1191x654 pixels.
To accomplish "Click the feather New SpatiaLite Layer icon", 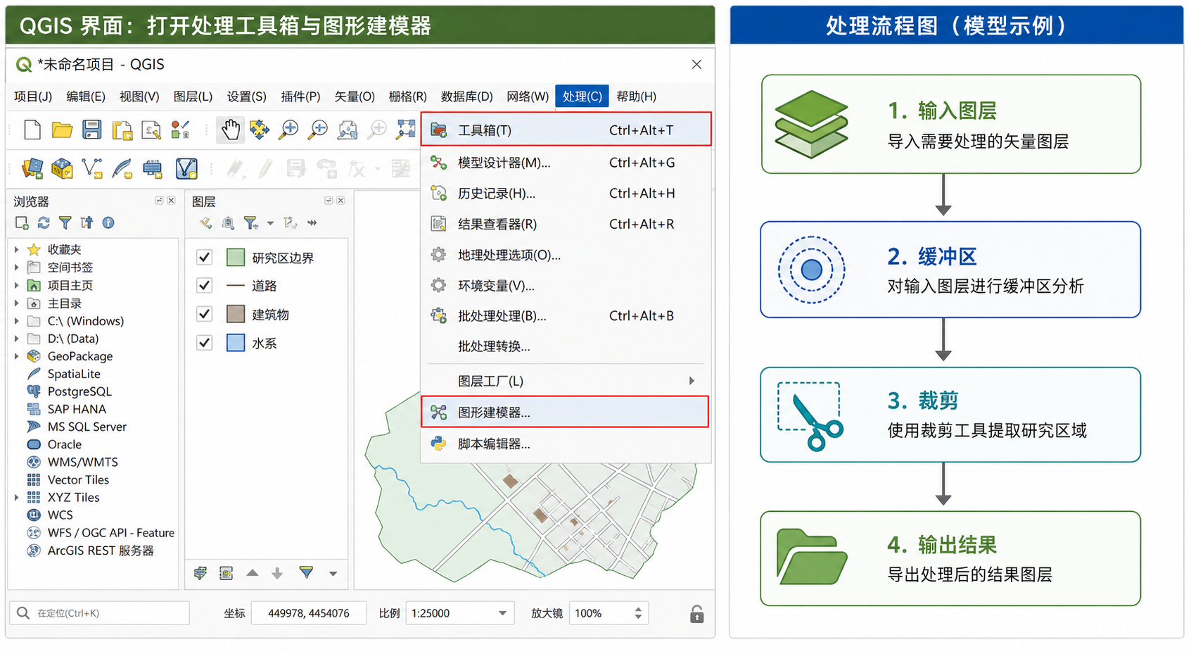I will point(122,168).
